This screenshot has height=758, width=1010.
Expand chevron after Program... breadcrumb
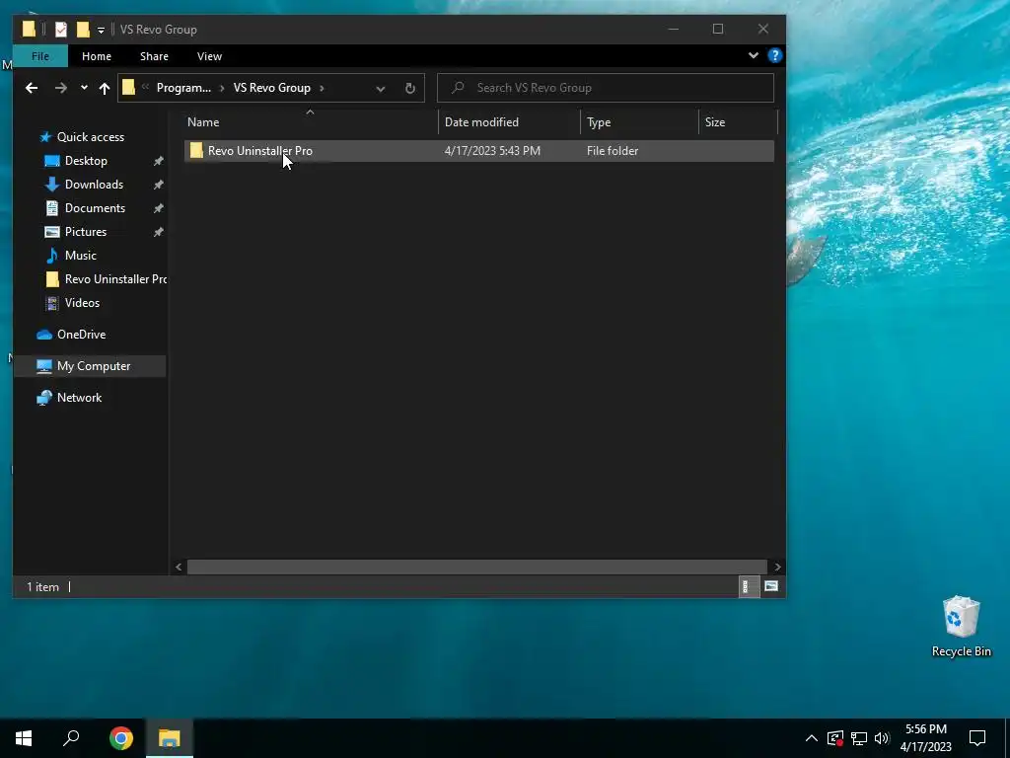click(222, 88)
